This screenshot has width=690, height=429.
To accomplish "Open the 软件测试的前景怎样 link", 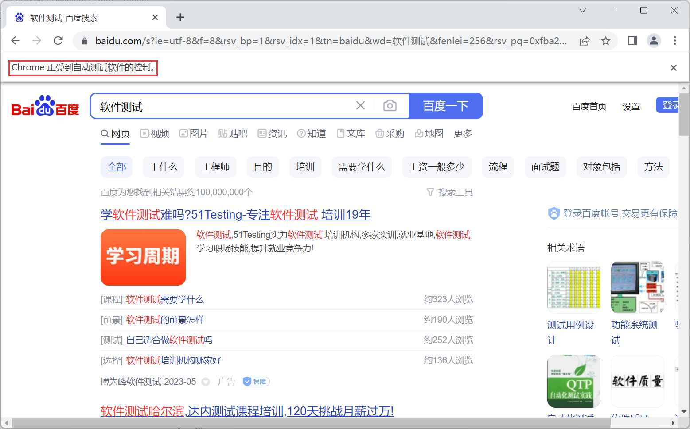I will coord(165,320).
